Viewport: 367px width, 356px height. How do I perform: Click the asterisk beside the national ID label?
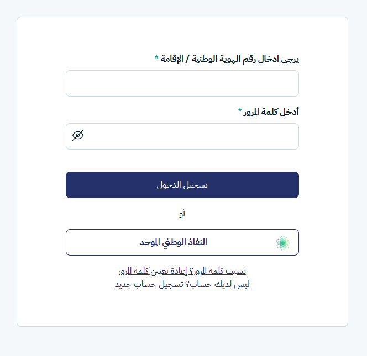click(x=156, y=57)
